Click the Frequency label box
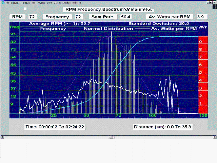 coord(57,17)
